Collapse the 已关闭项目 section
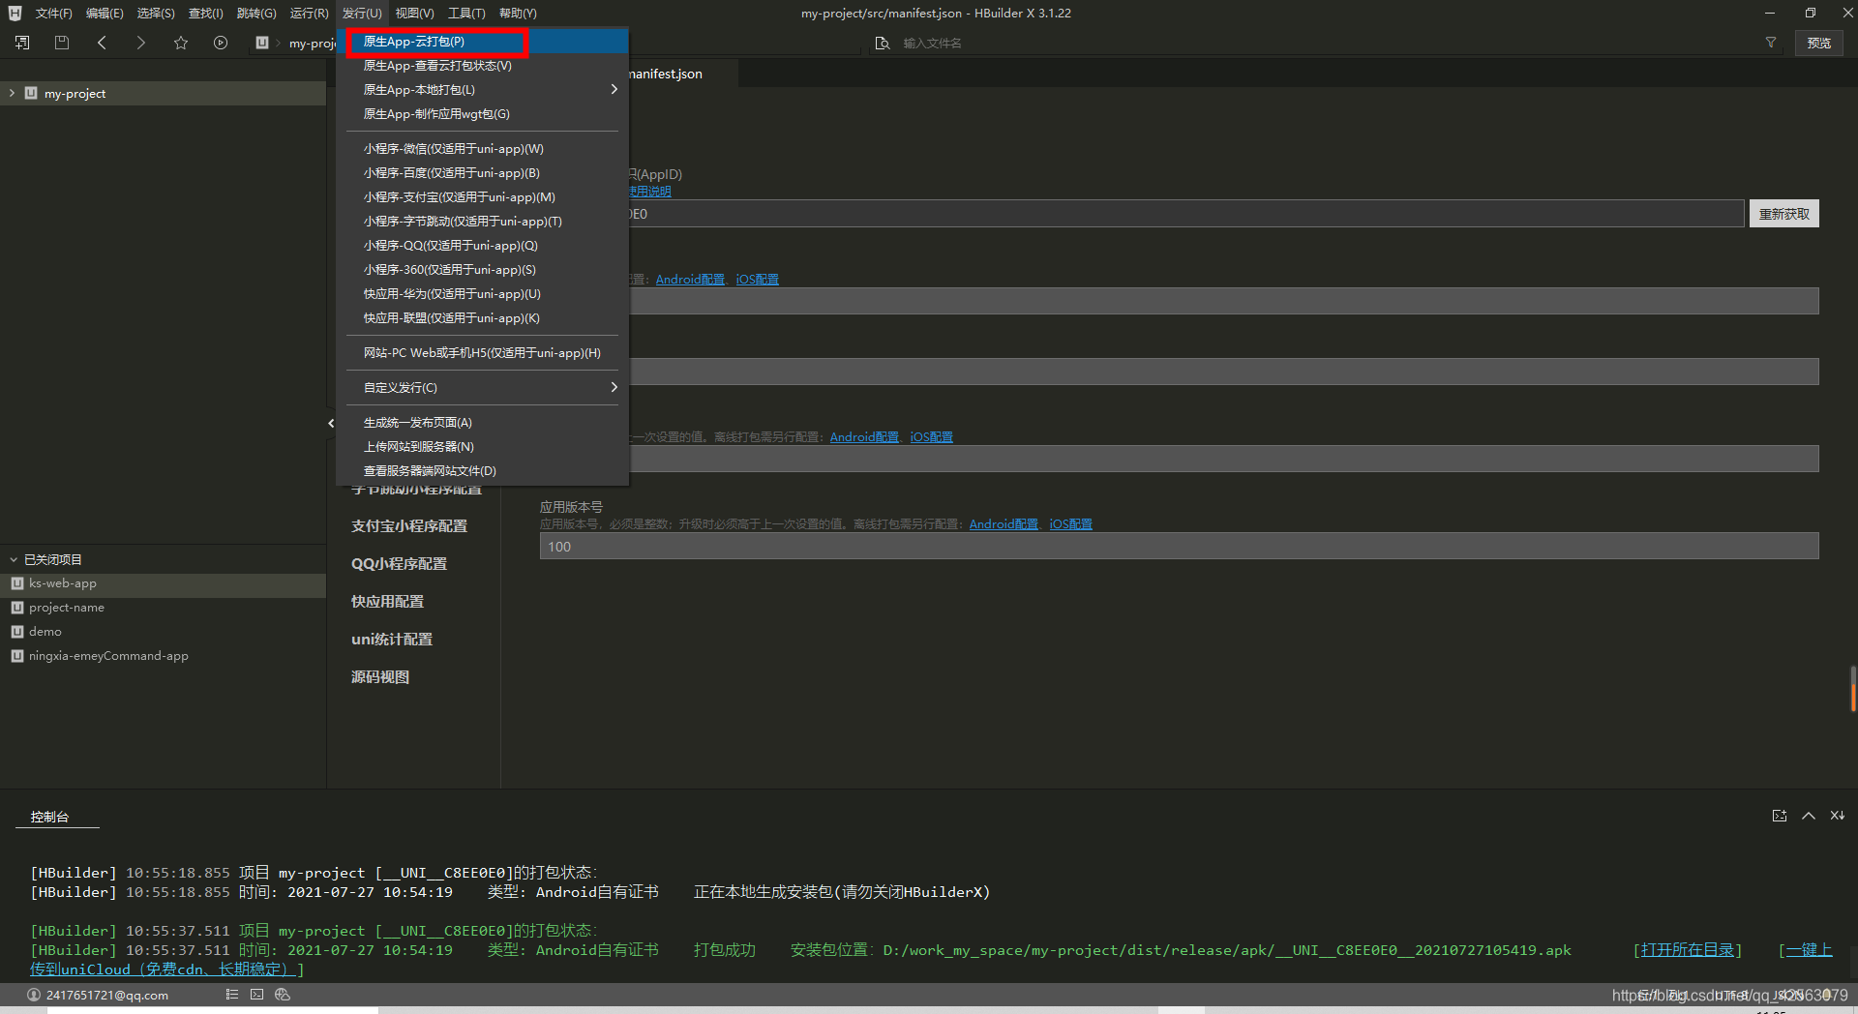Viewport: 1858px width, 1014px height. (14, 560)
